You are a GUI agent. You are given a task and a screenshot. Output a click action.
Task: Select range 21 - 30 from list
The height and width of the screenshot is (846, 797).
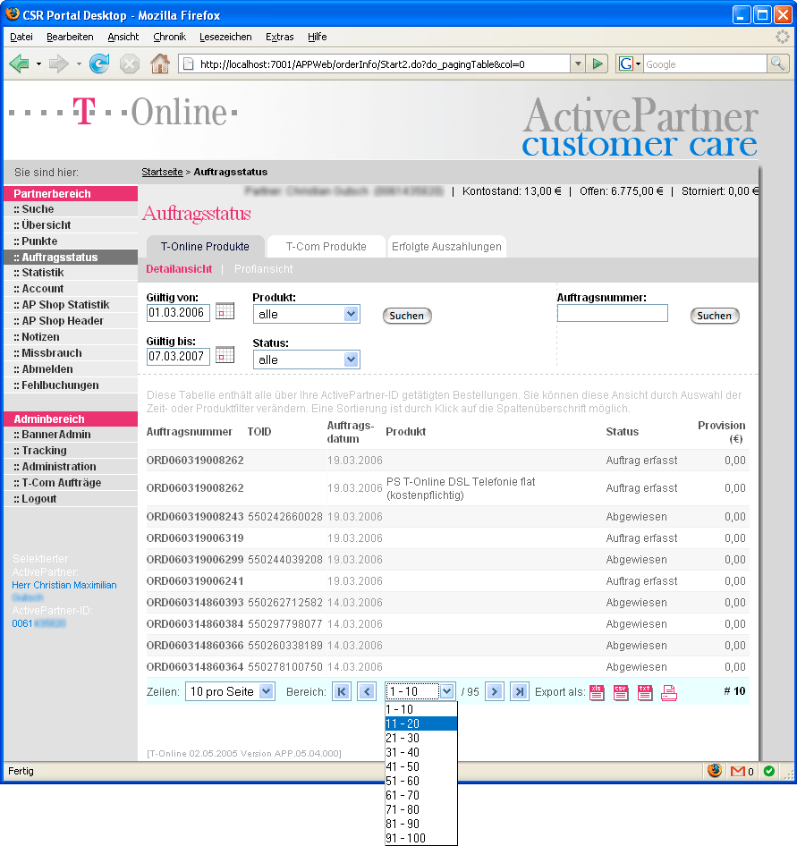(x=403, y=738)
